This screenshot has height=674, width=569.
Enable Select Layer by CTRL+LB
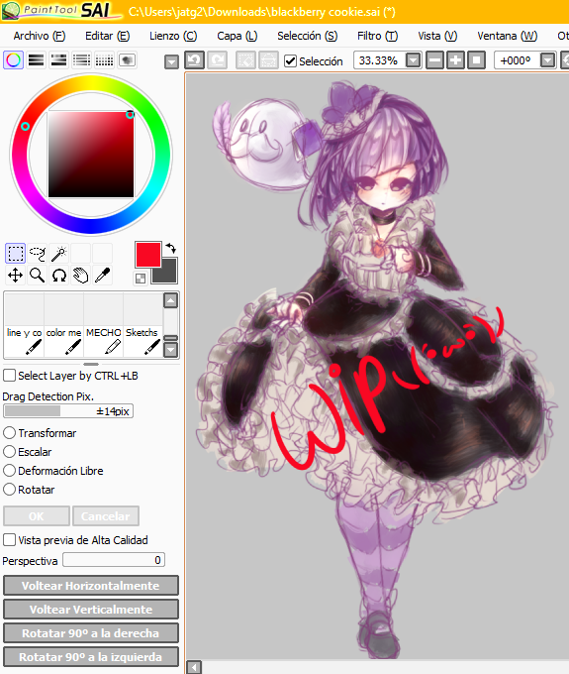10,376
